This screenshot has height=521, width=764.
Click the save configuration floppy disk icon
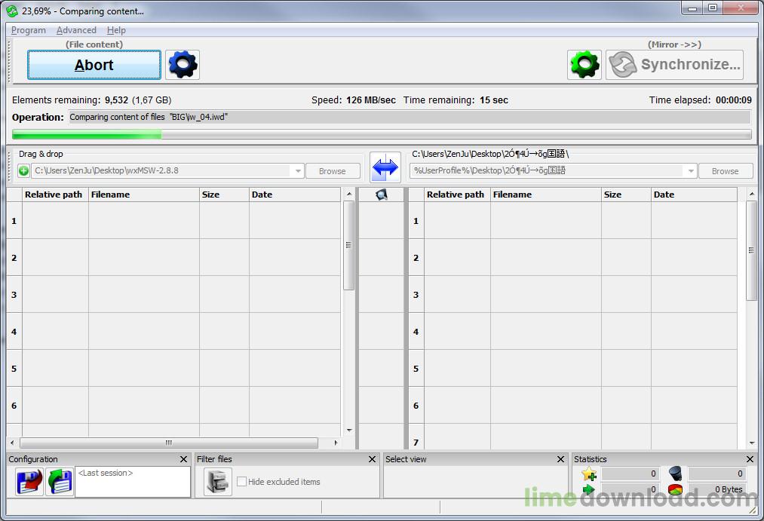point(29,482)
